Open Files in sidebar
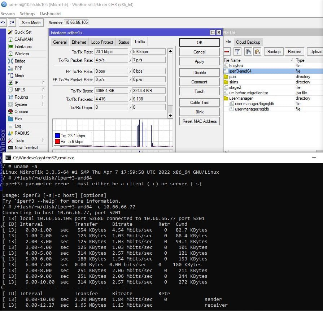This screenshot has height=311, width=323. (18, 119)
